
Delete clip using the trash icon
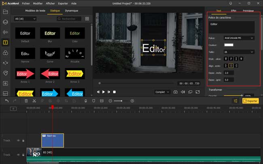tap(26, 101)
